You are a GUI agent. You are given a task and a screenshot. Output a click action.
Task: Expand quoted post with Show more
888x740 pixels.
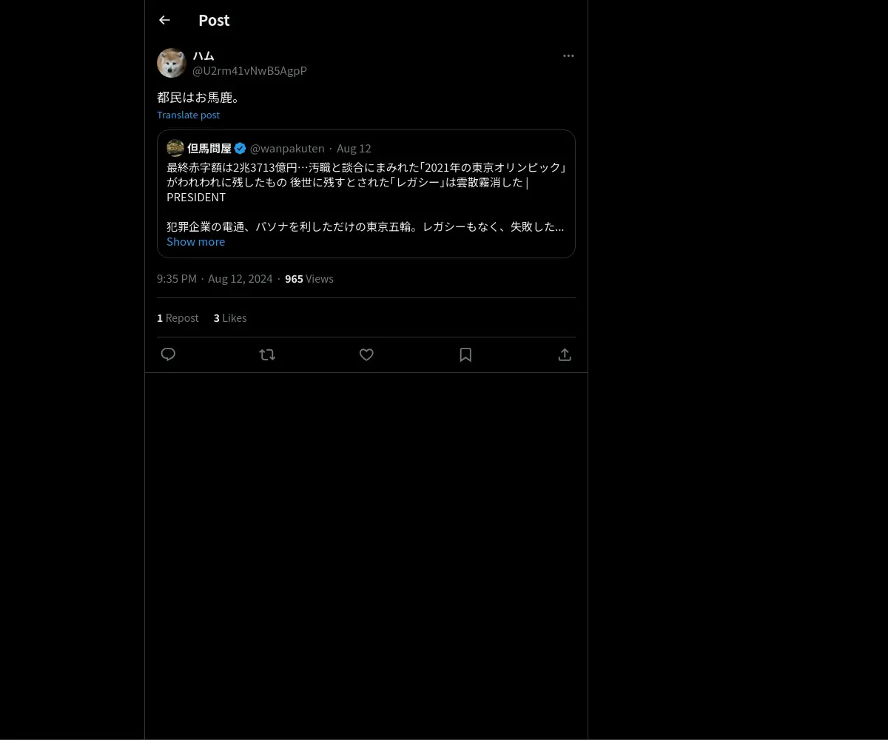coord(195,241)
